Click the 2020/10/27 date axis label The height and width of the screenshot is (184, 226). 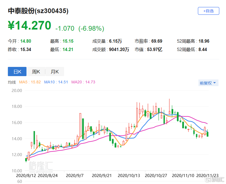(156, 176)
